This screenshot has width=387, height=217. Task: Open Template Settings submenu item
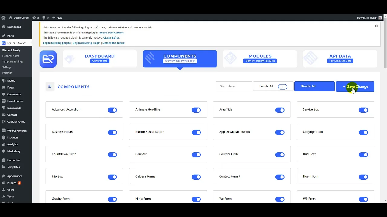click(x=13, y=61)
